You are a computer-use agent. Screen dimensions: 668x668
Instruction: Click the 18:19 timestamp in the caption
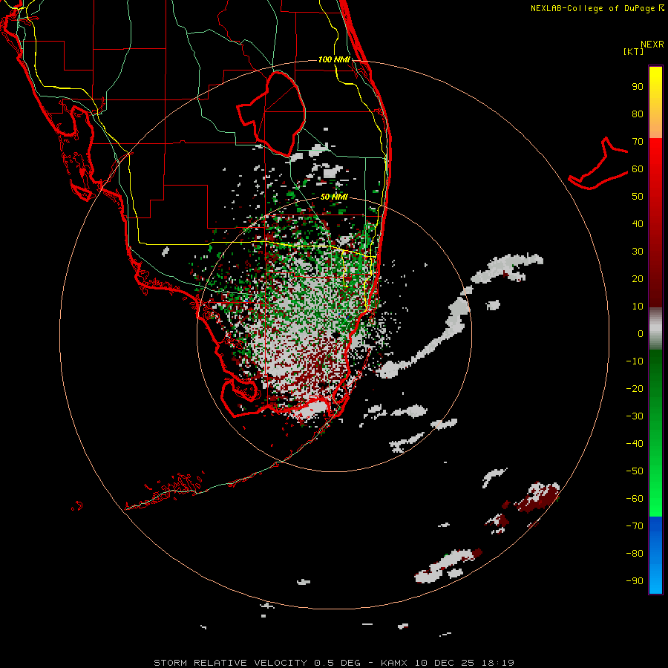pyautogui.click(x=498, y=663)
